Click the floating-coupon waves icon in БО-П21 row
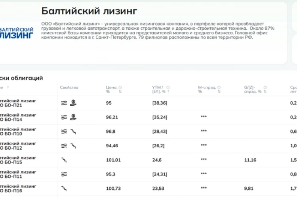297x198 pixels. click(x=64, y=103)
